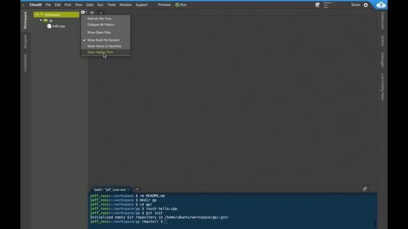Screen dimensions: 408x229
Task: Open the Support menu
Action: 142,5
